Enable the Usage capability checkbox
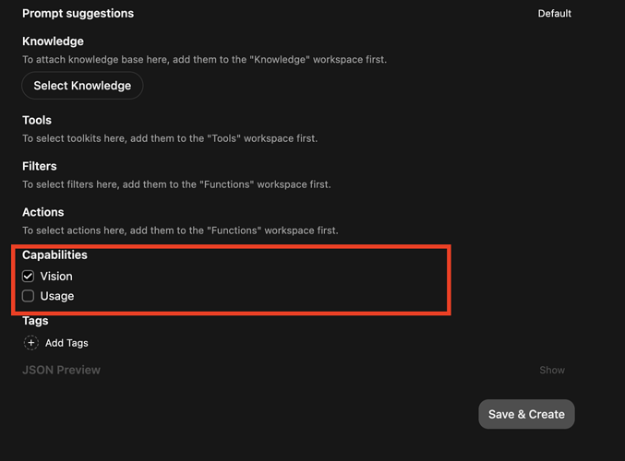The height and width of the screenshot is (461, 625). click(28, 296)
